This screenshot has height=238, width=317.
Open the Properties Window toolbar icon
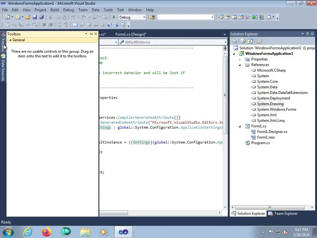228,17
